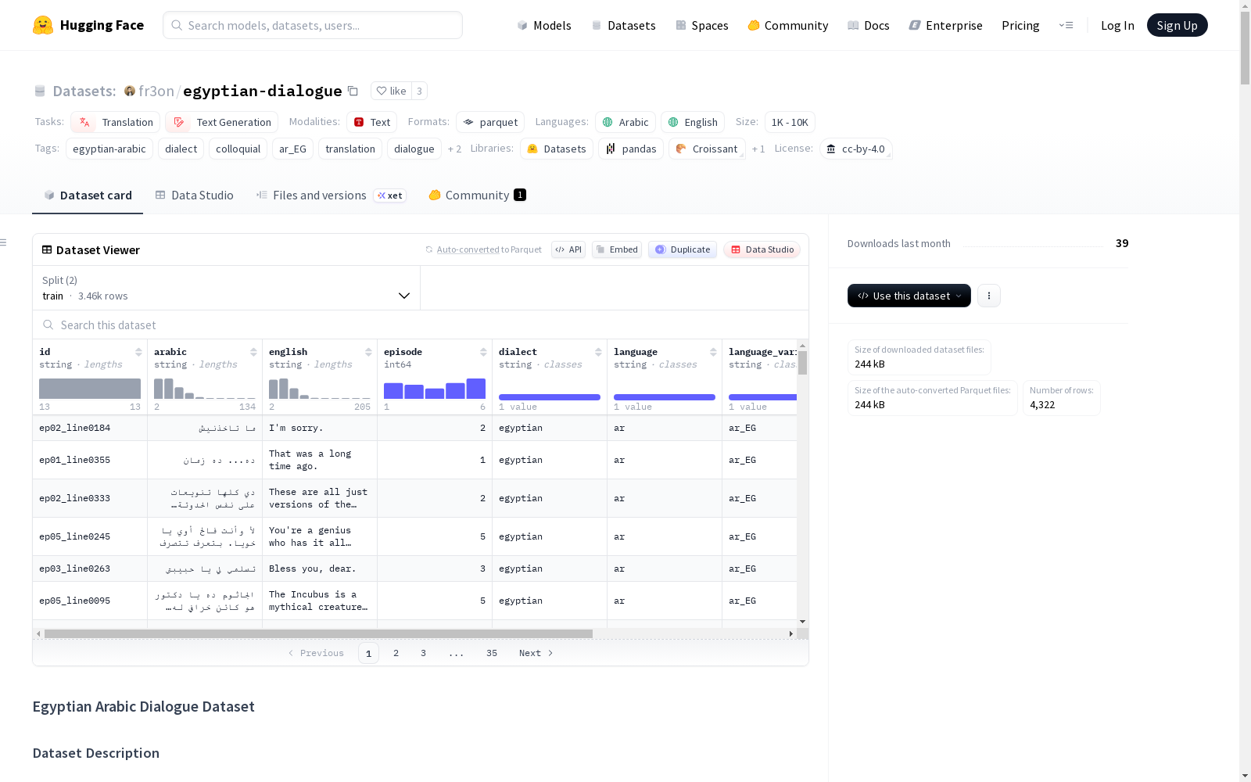Viewport: 1251px width, 782px height.
Task: Open the Files and versions tab
Action: (331, 195)
